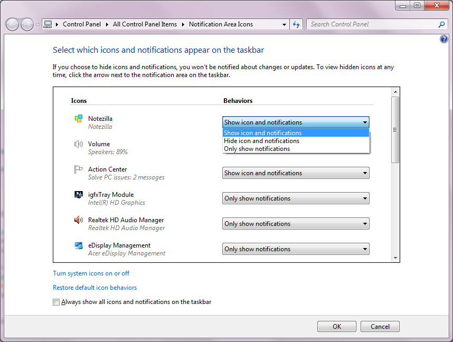Click the Icons column header
The width and height of the screenshot is (453, 342).
(x=79, y=101)
